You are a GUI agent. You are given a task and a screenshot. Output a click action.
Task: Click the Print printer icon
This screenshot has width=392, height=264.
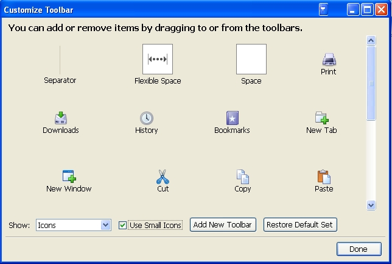(x=329, y=59)
